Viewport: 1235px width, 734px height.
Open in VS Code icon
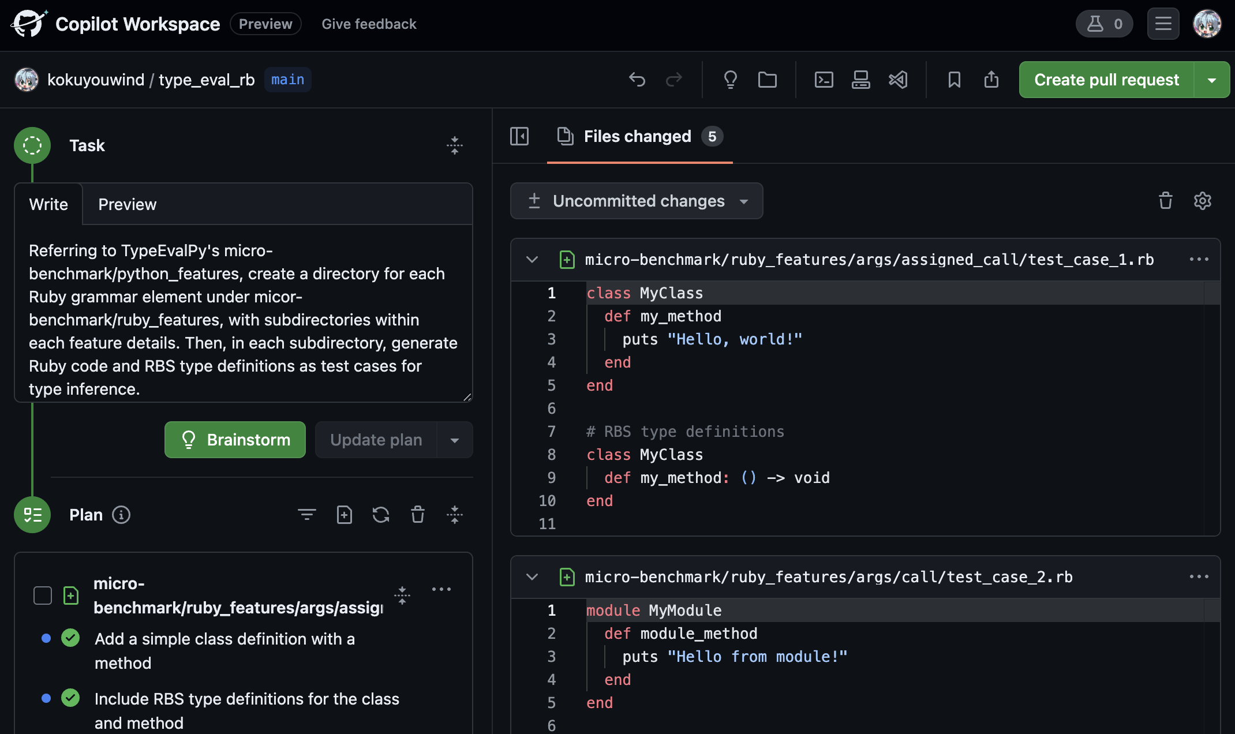(898, 80)
